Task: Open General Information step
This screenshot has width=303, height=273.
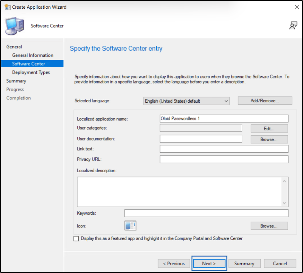Action: [33, 55]
